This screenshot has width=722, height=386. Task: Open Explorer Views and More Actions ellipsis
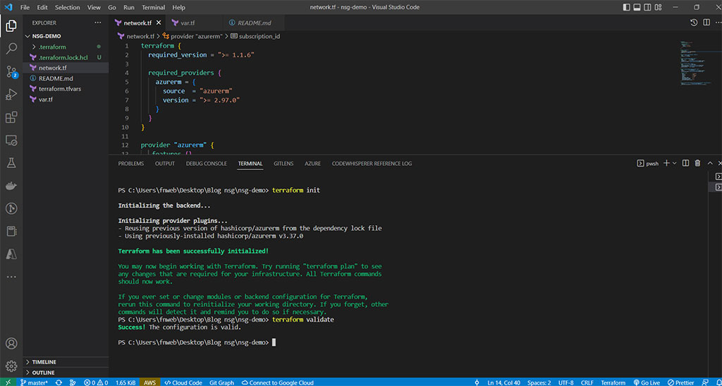[97, 23]
